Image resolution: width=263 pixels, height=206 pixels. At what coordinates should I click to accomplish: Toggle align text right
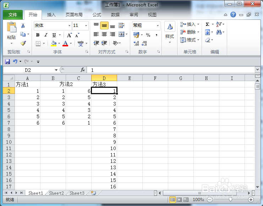click(x=113, y=34)
